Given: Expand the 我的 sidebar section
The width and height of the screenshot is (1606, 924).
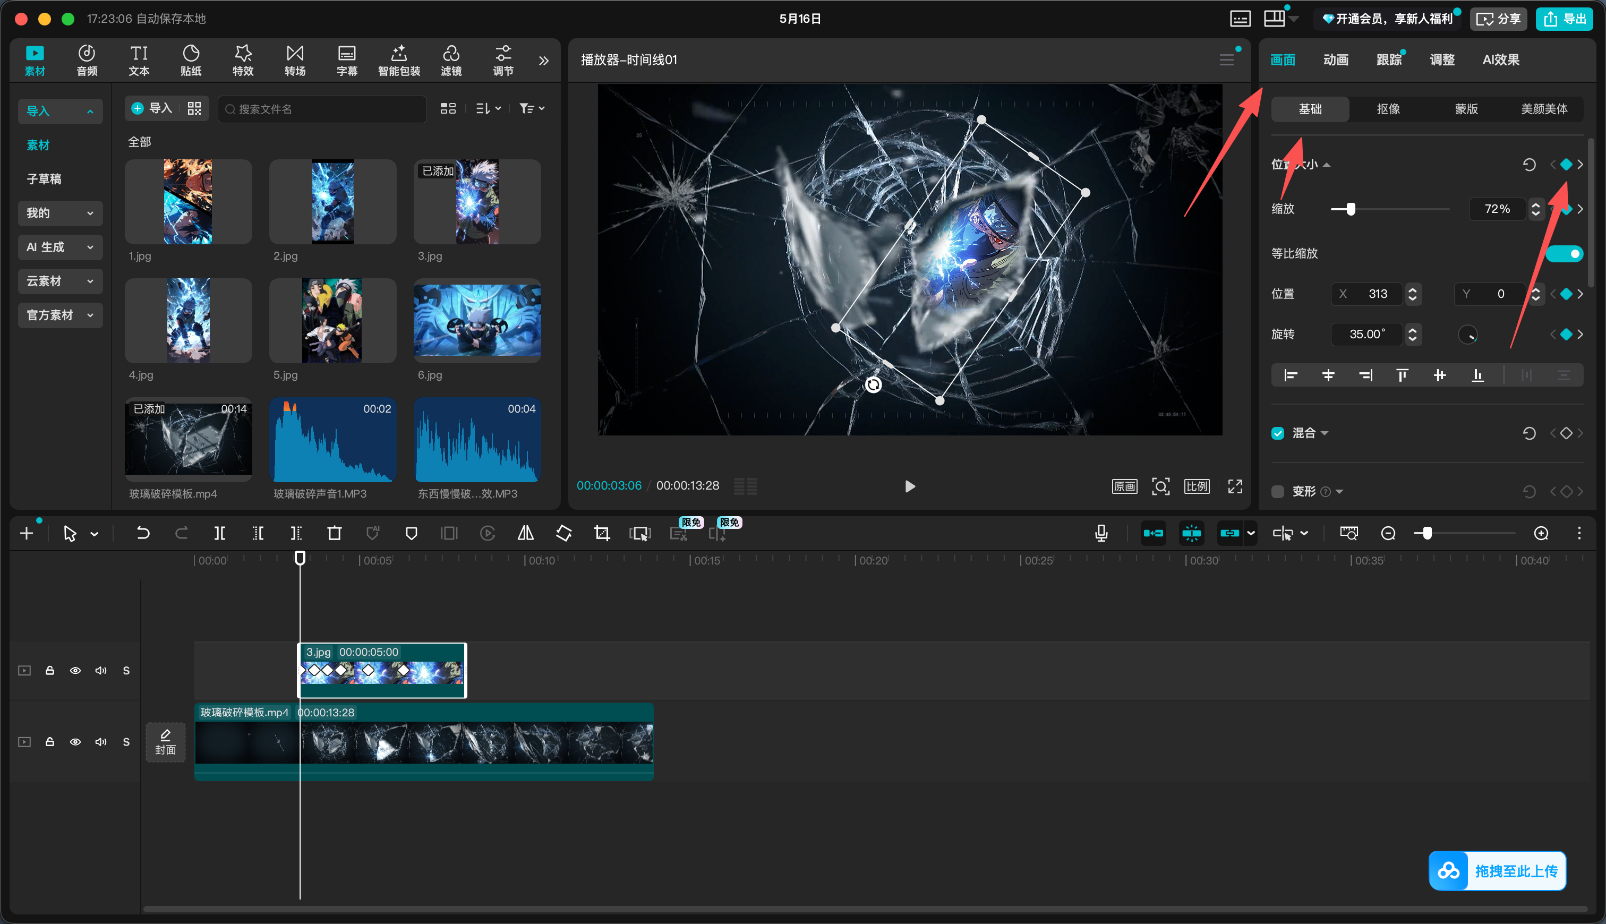Looking at the screenshot, I should point(61,213).
